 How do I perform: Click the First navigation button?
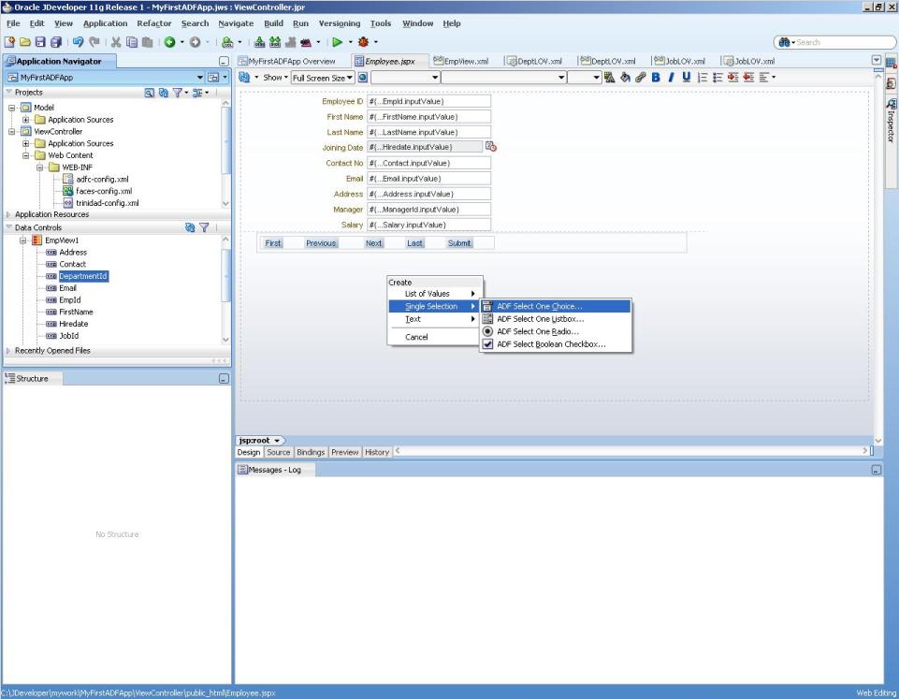coord(274,242)
